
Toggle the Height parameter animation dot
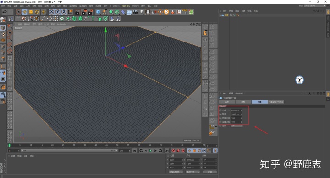point(220,114)
